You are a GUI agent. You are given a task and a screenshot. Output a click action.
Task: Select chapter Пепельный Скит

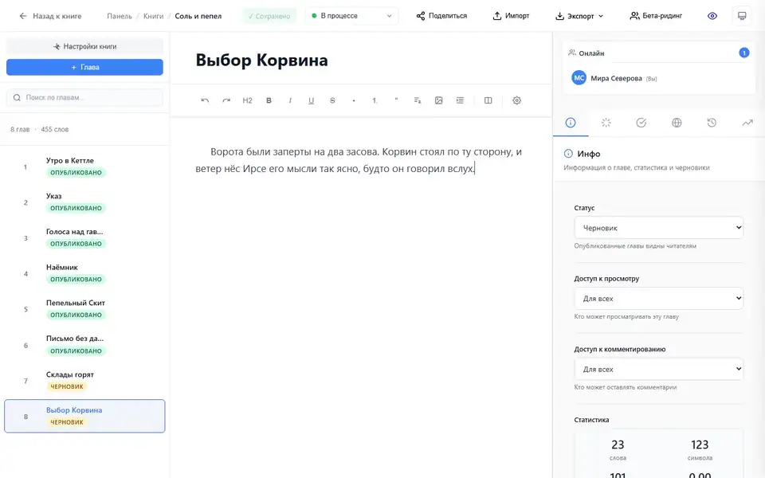[x=85, y=309]
